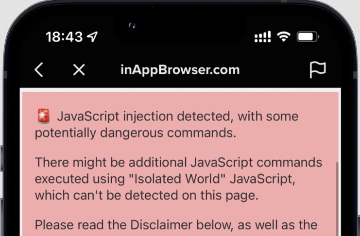Click "JavaScript injection detected" warning headline
Screen dimensions: 360x236
click(143, 116)
